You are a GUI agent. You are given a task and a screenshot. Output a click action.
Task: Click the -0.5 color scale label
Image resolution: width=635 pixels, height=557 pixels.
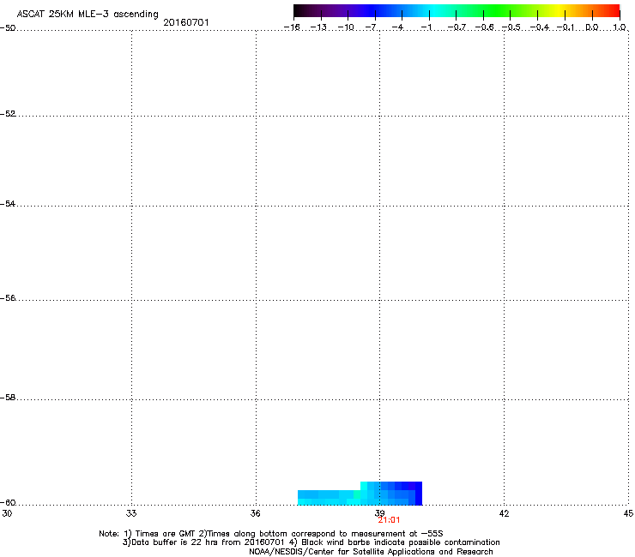click(511, 27)
